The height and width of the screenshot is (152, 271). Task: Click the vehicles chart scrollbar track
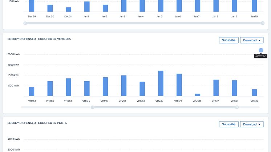tap(163, 107)
